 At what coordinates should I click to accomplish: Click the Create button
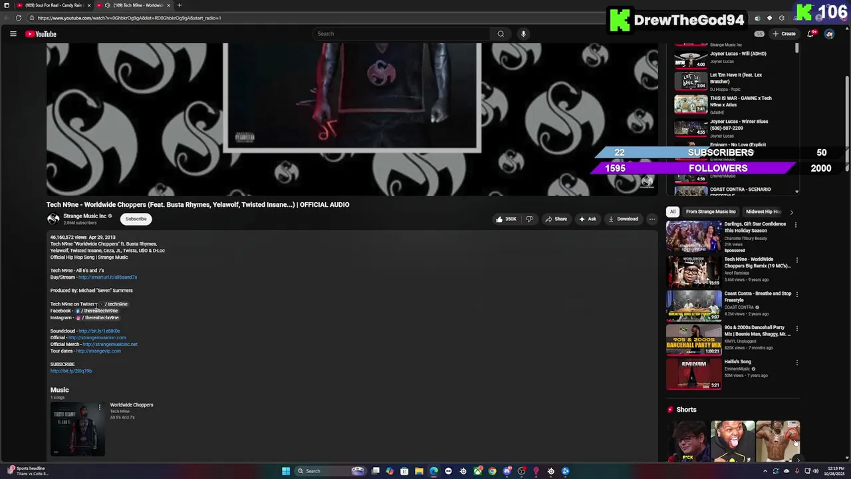tap(784, 34)
